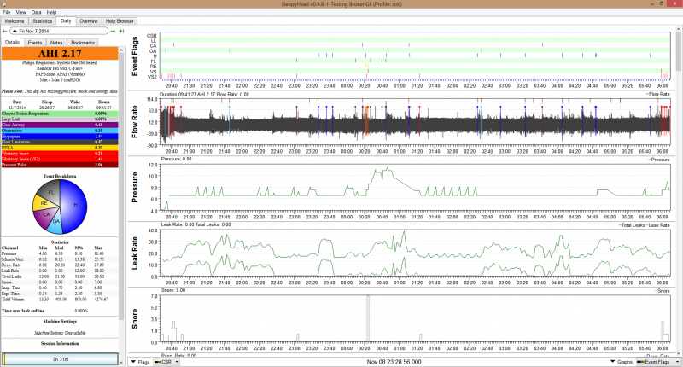Click the Flow Rate legend label

click(658, 94)
